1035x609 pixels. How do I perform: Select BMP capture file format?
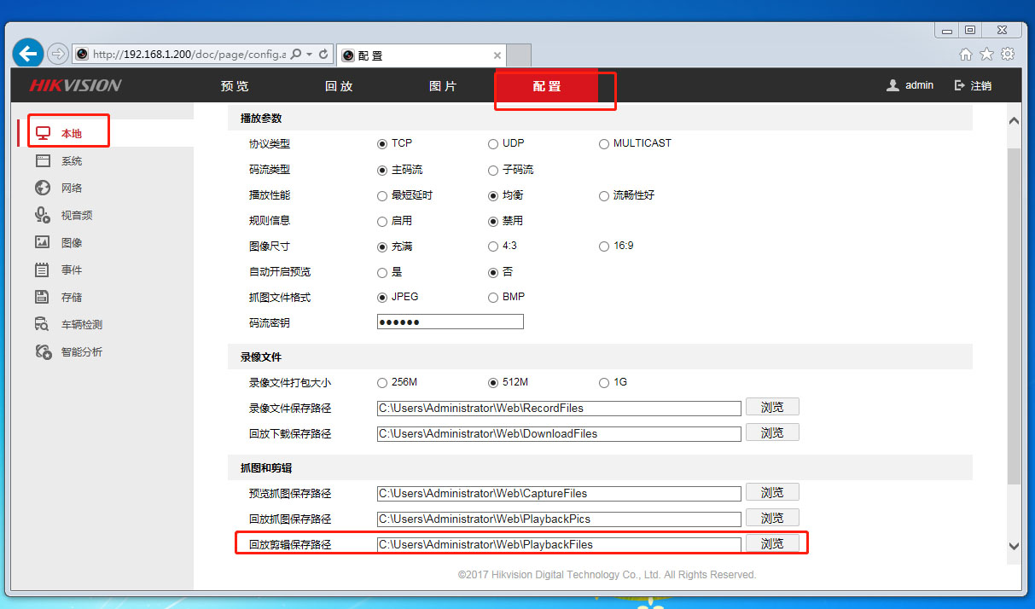click(x=493, y=298)
